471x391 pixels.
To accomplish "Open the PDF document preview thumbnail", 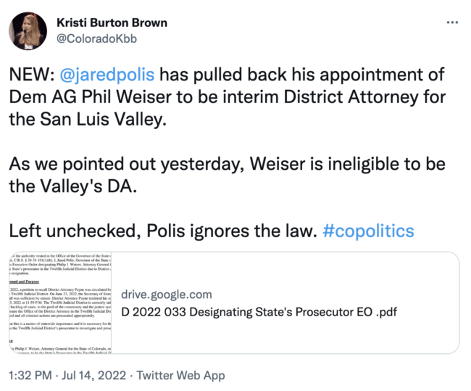I will [x=60, y=303].
